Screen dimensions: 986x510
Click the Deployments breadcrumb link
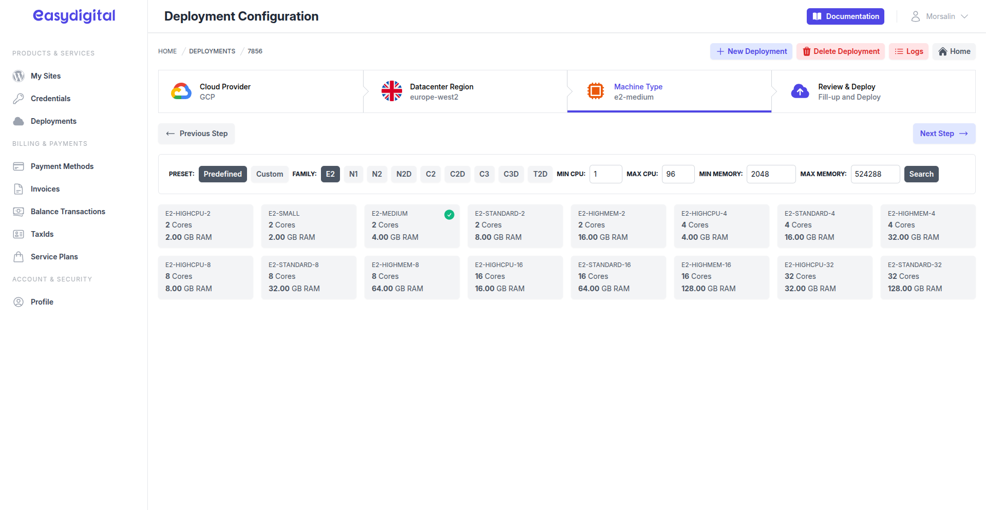point(212,51)
